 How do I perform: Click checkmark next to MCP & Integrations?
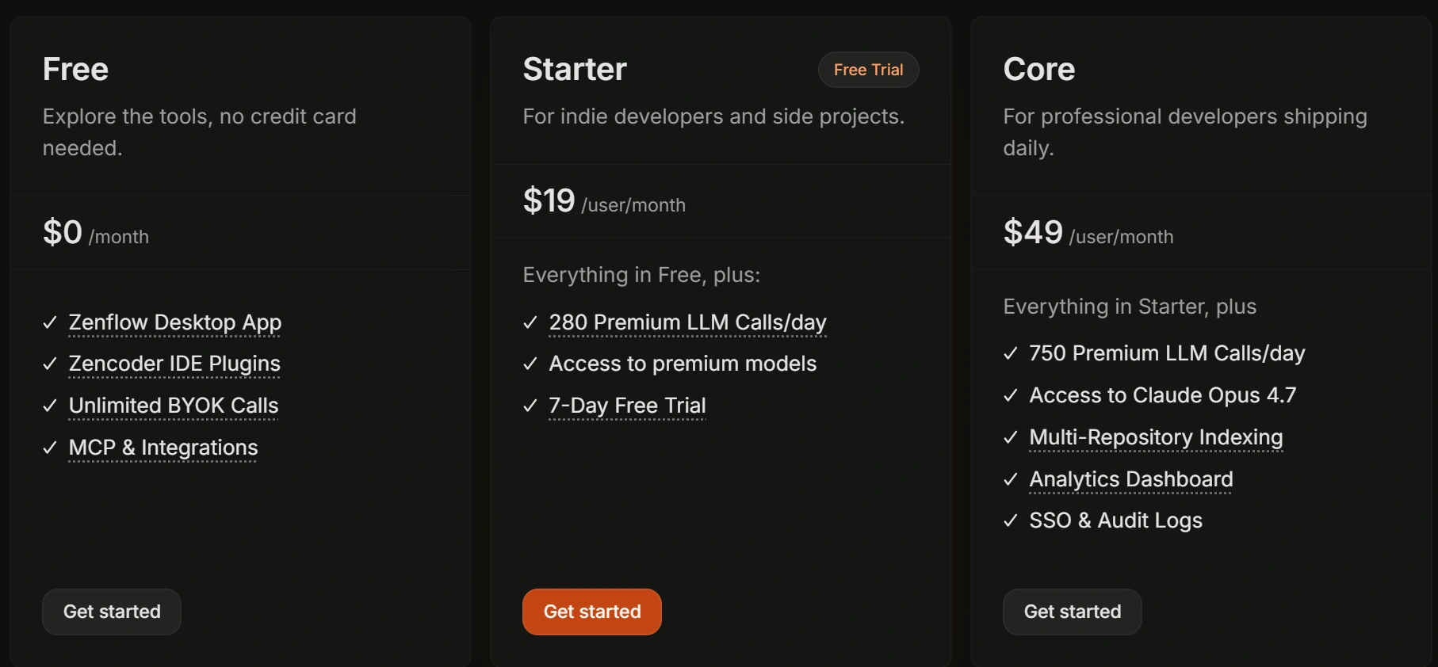point(50,448)
